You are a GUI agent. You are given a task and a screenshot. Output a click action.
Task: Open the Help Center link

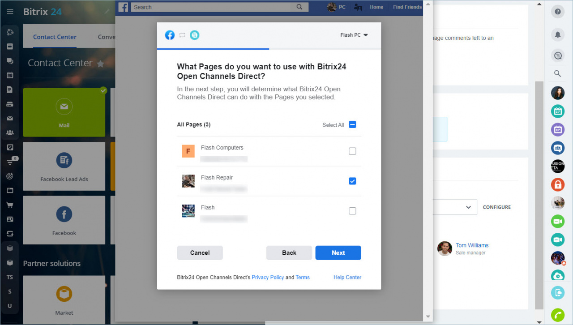pos(347,278)
